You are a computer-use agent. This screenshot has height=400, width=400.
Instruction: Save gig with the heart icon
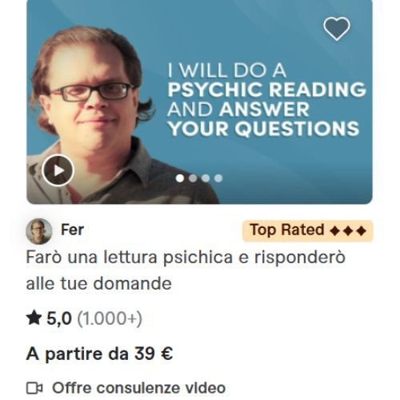pyautogui.click(x=337, y=29)
